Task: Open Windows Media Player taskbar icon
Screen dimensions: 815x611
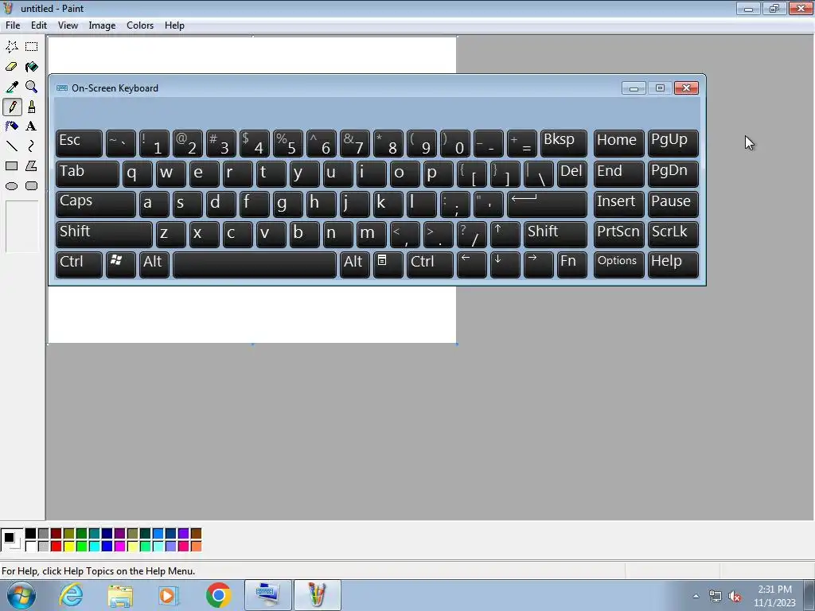Action: 169,595
